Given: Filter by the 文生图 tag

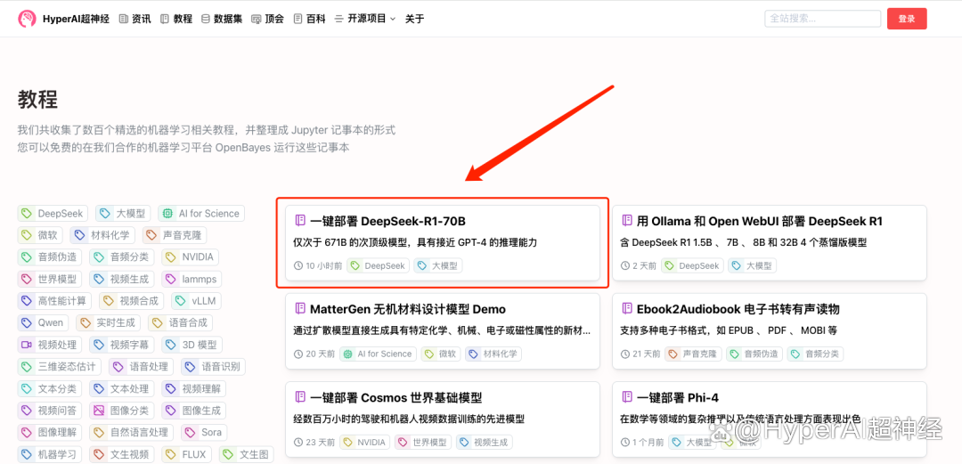Looking at the screenshot, I should (x=247, y=455).
